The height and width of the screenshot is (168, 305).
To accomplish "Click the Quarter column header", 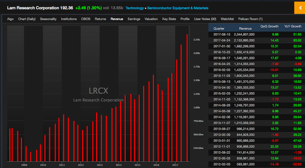I will point(219,28).
